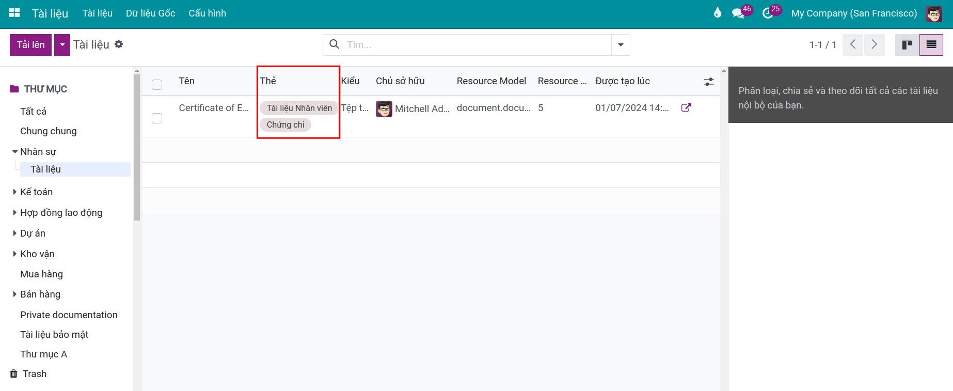
Task: Click the folder tree vertical scrollbar
Action: [x=137, y=147]
